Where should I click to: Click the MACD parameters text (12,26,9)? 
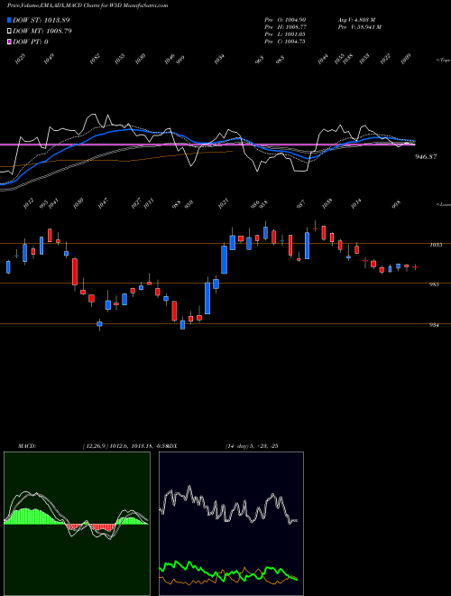pos(96,446)
